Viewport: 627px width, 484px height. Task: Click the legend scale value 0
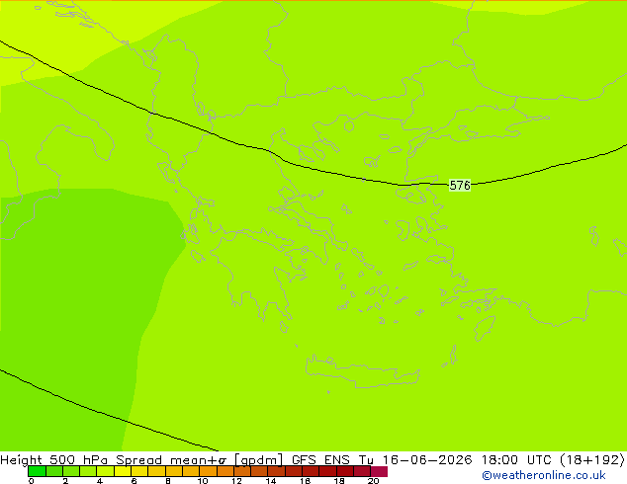pos(32,481)
